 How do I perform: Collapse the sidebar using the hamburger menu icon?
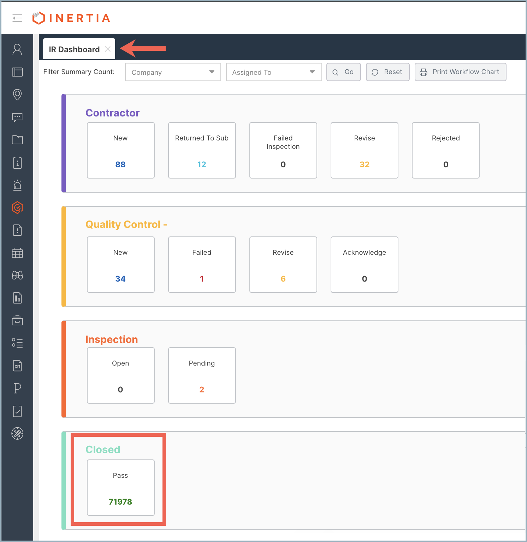click(17, 18)
